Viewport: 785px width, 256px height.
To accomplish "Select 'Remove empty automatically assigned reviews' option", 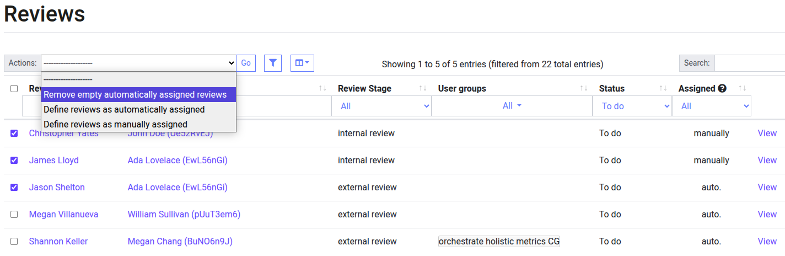I will (x=135, y=95).
